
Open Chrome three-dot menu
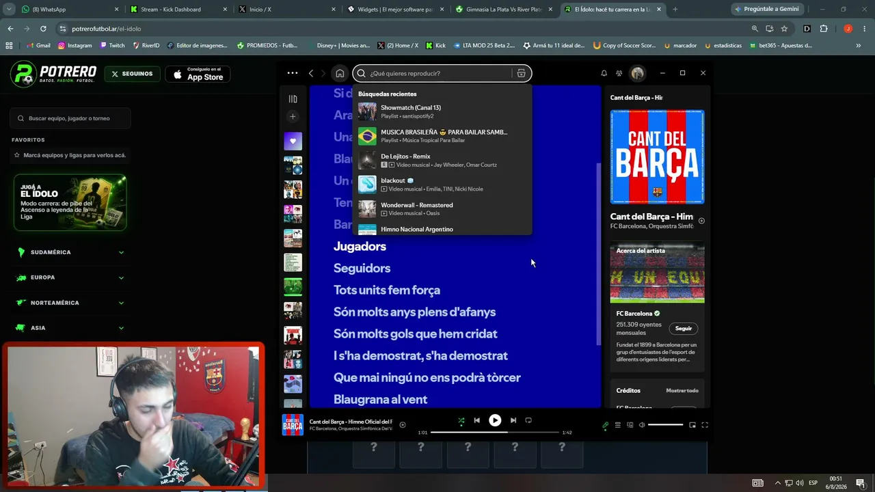click(x=863, y=29)
